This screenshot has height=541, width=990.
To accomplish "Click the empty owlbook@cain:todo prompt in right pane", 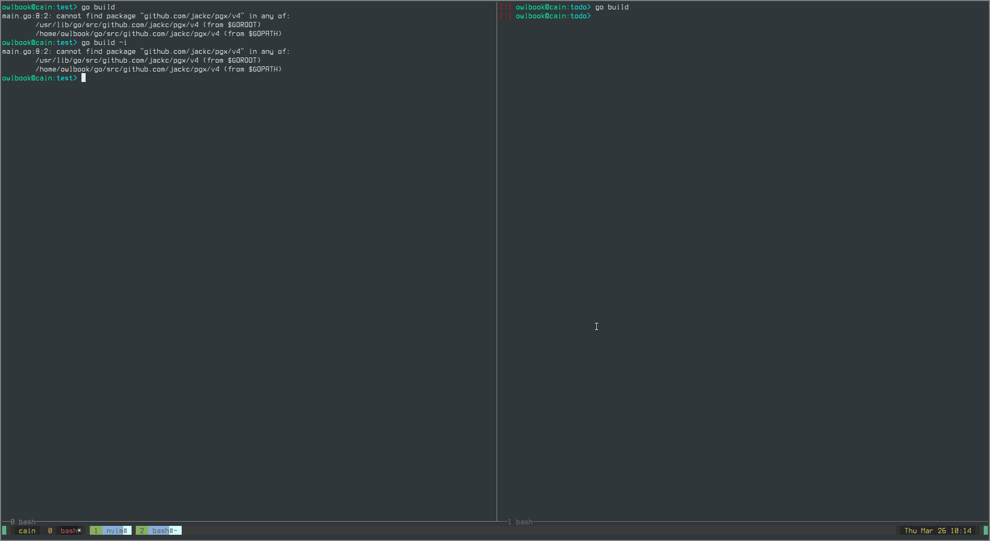I will (553, 16).
